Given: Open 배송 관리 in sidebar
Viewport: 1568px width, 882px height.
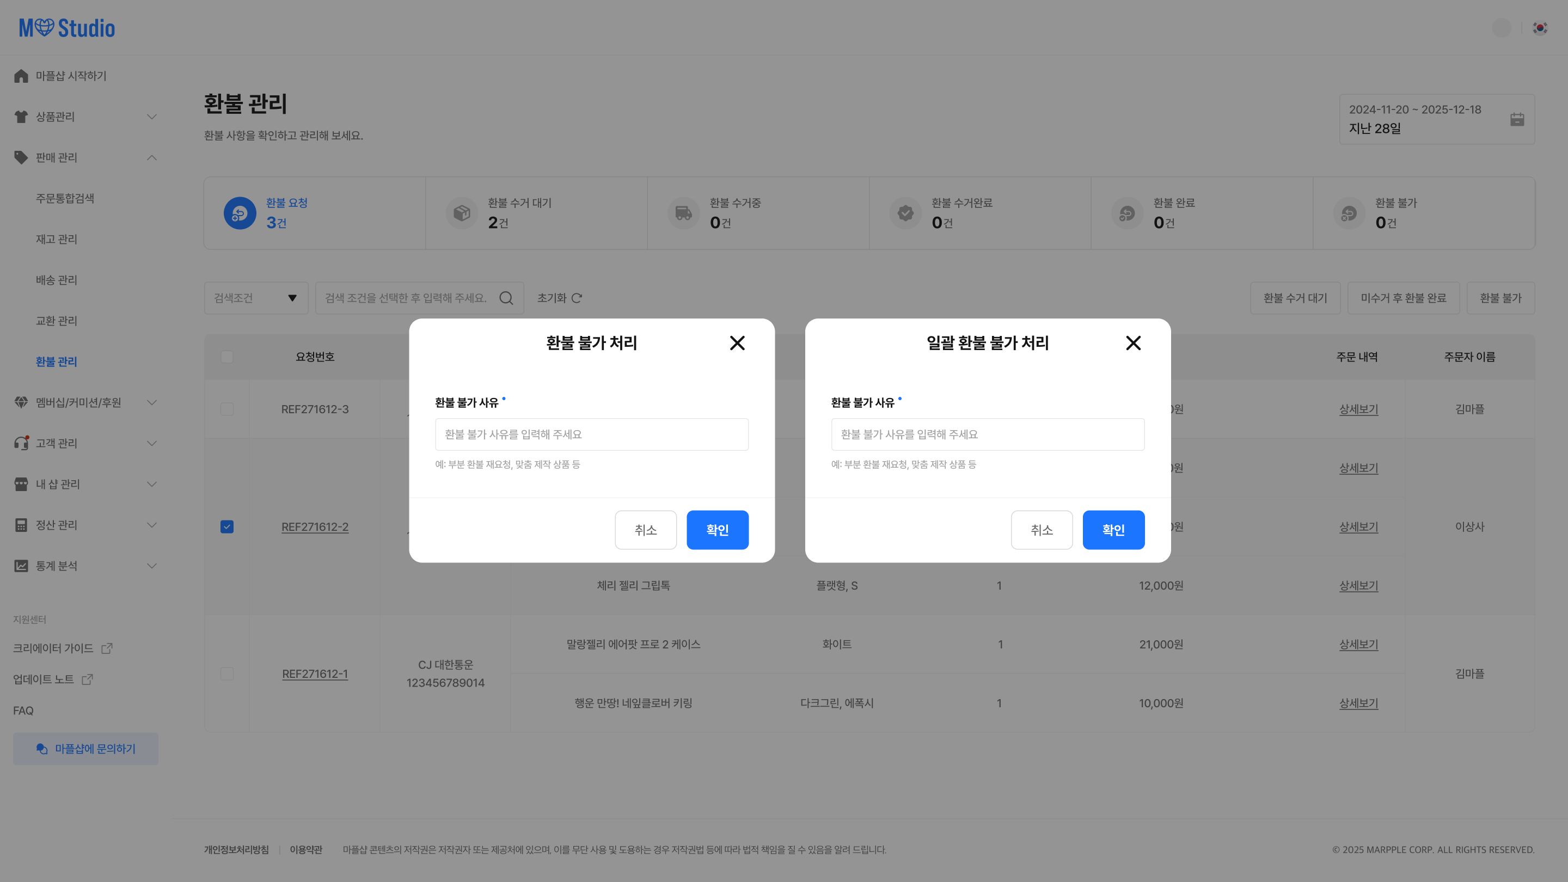Looking at the screenshot, I should coord(57,280).
